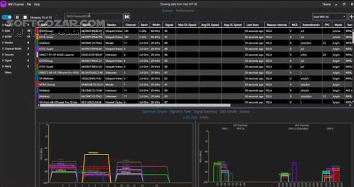
Task: Open the Help menu
Action: pyautogui.click(x=37, y=4)
